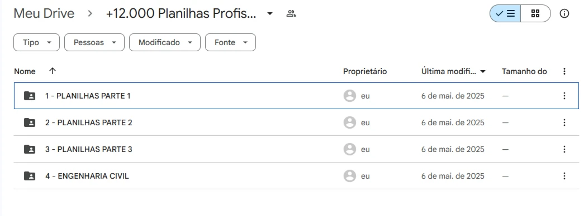Image resolution: width=584 pixels, height=216 pixels.
Task: Open the Última modificação column sort menu
Action: [454, 71]
